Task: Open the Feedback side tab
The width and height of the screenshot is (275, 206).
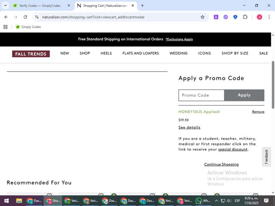Action: [266, 157]
